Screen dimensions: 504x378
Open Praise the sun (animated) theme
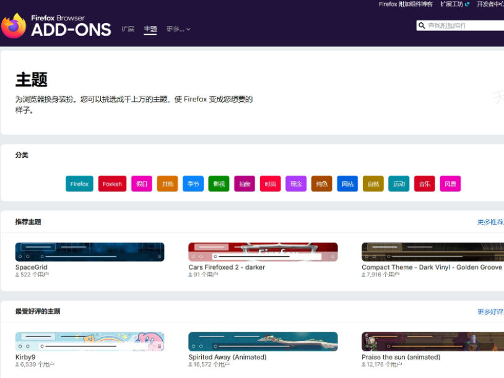coord(401,357)
